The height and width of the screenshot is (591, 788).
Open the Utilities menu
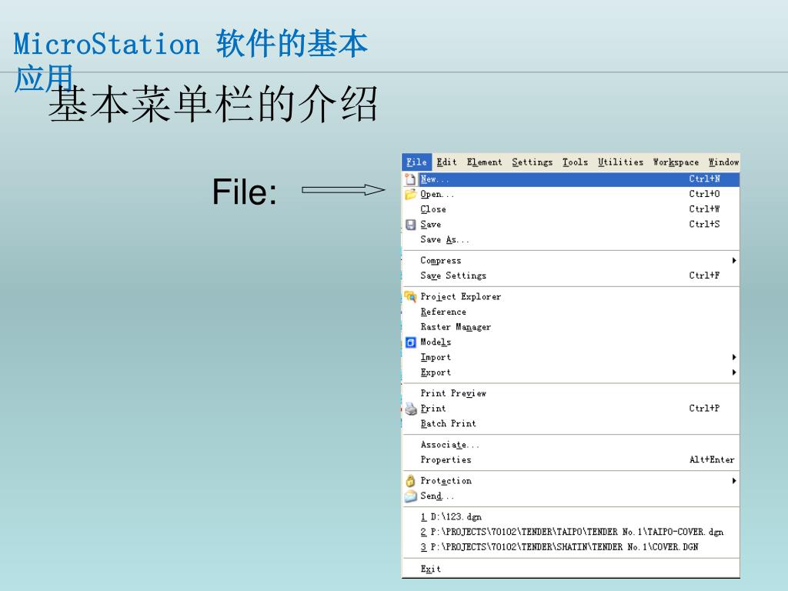[621, 162]
